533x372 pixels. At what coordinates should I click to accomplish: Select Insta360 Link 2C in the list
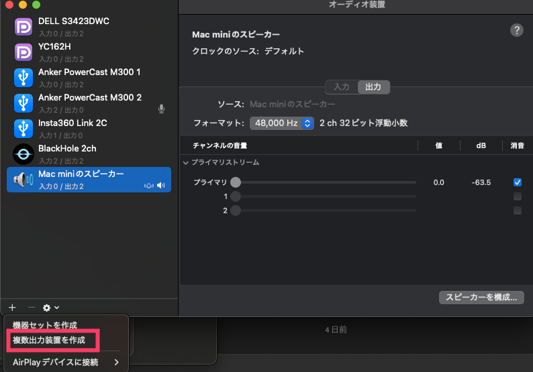coord(89,129)
